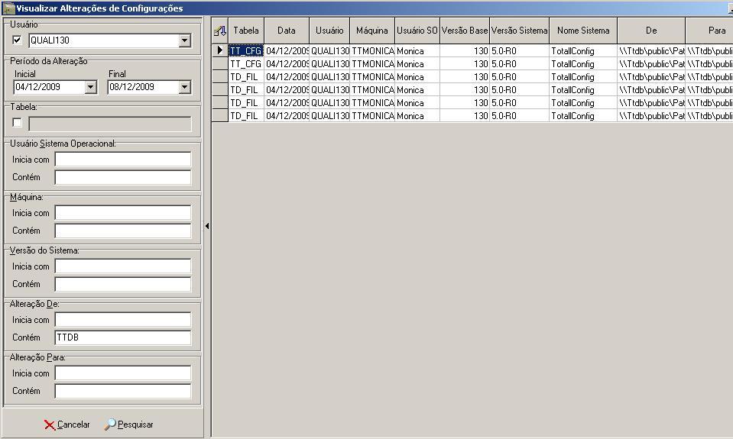
Task: Click the De column header
Action: pyautogui.click(x=651, y=31)
